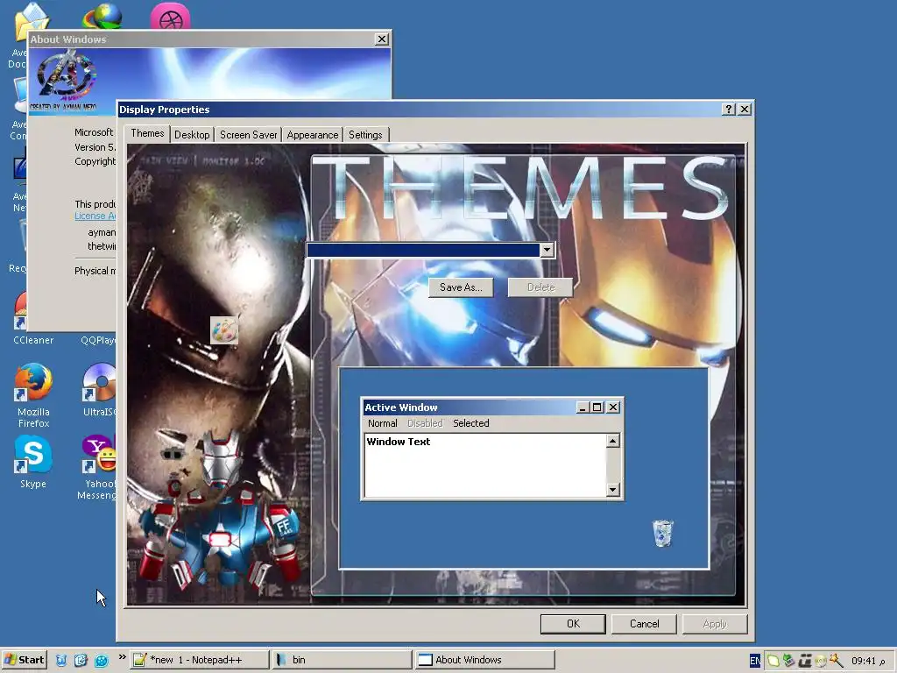Click the magic wand tray icon
Image resolution: width=897 pixels, height=673 pixels.
(836, 661)
